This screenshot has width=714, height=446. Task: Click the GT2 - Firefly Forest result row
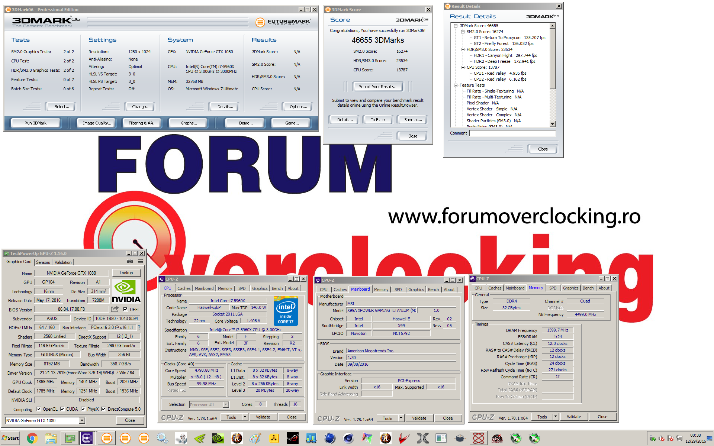pos(504,43)
